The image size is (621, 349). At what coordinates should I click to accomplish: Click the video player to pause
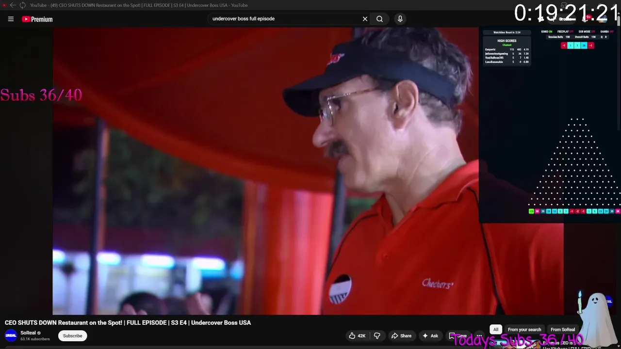point(265,171)
